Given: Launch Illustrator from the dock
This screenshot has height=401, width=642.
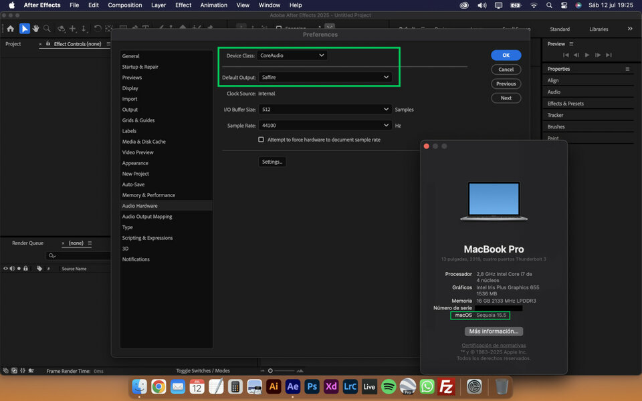Looking at the screenshot, I should (273, 386).
